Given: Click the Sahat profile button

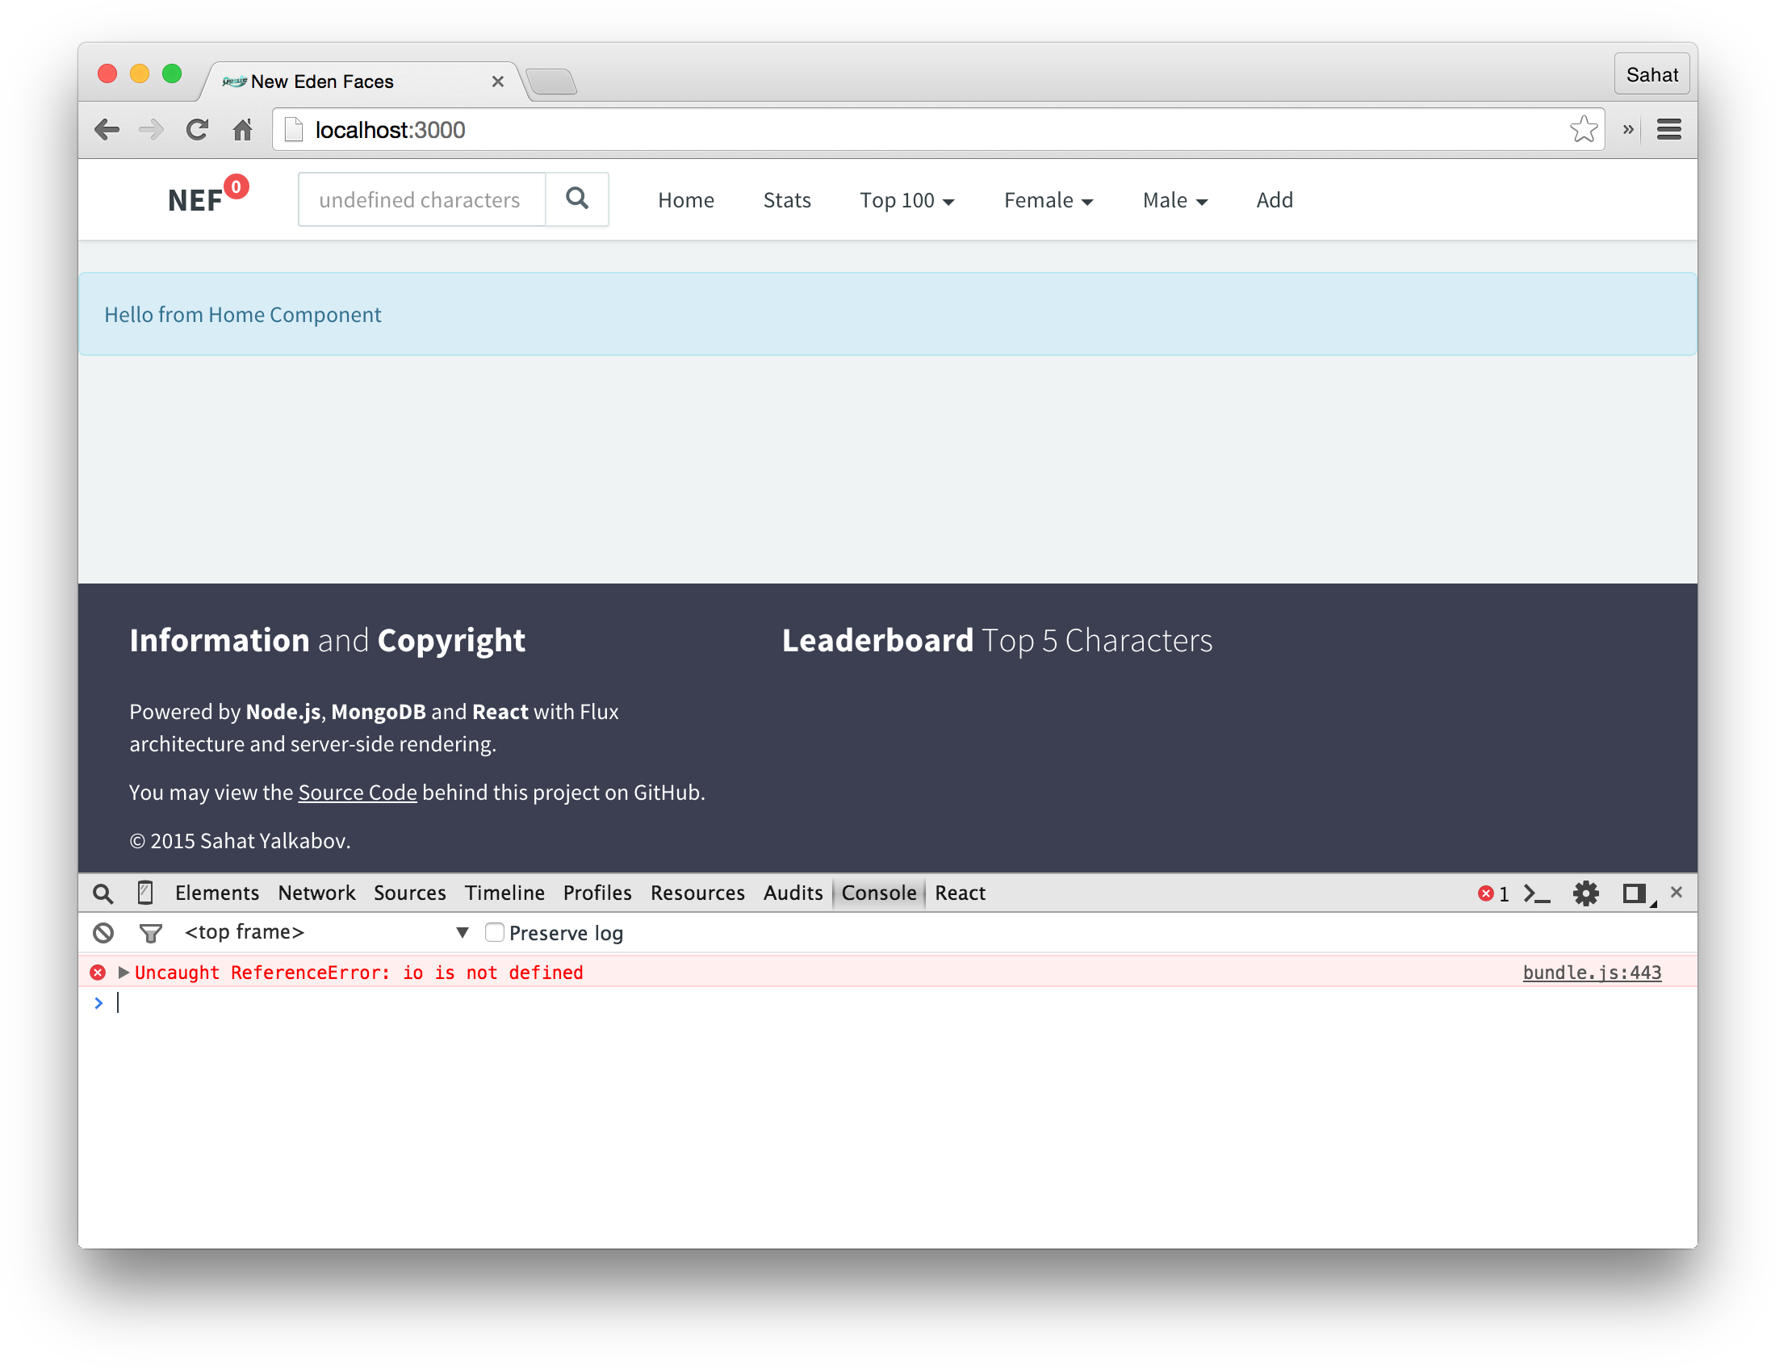Looking at the screenshot, I should [x=1651, y=75].
